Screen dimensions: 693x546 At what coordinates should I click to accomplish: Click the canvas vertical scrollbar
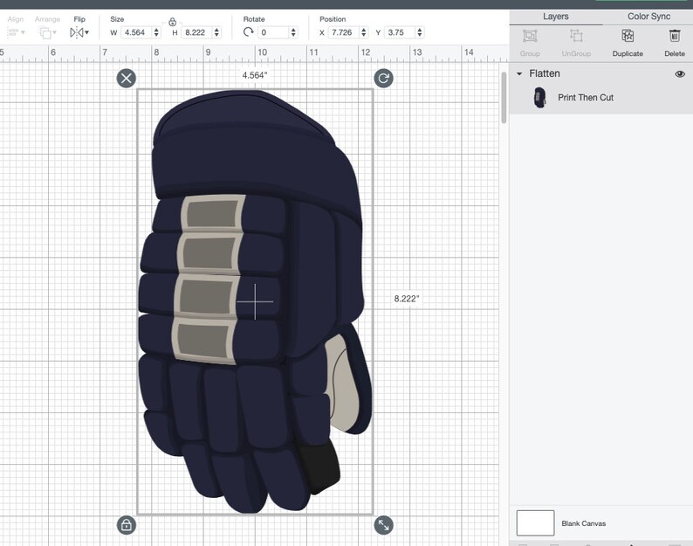(x=504, y=98)
